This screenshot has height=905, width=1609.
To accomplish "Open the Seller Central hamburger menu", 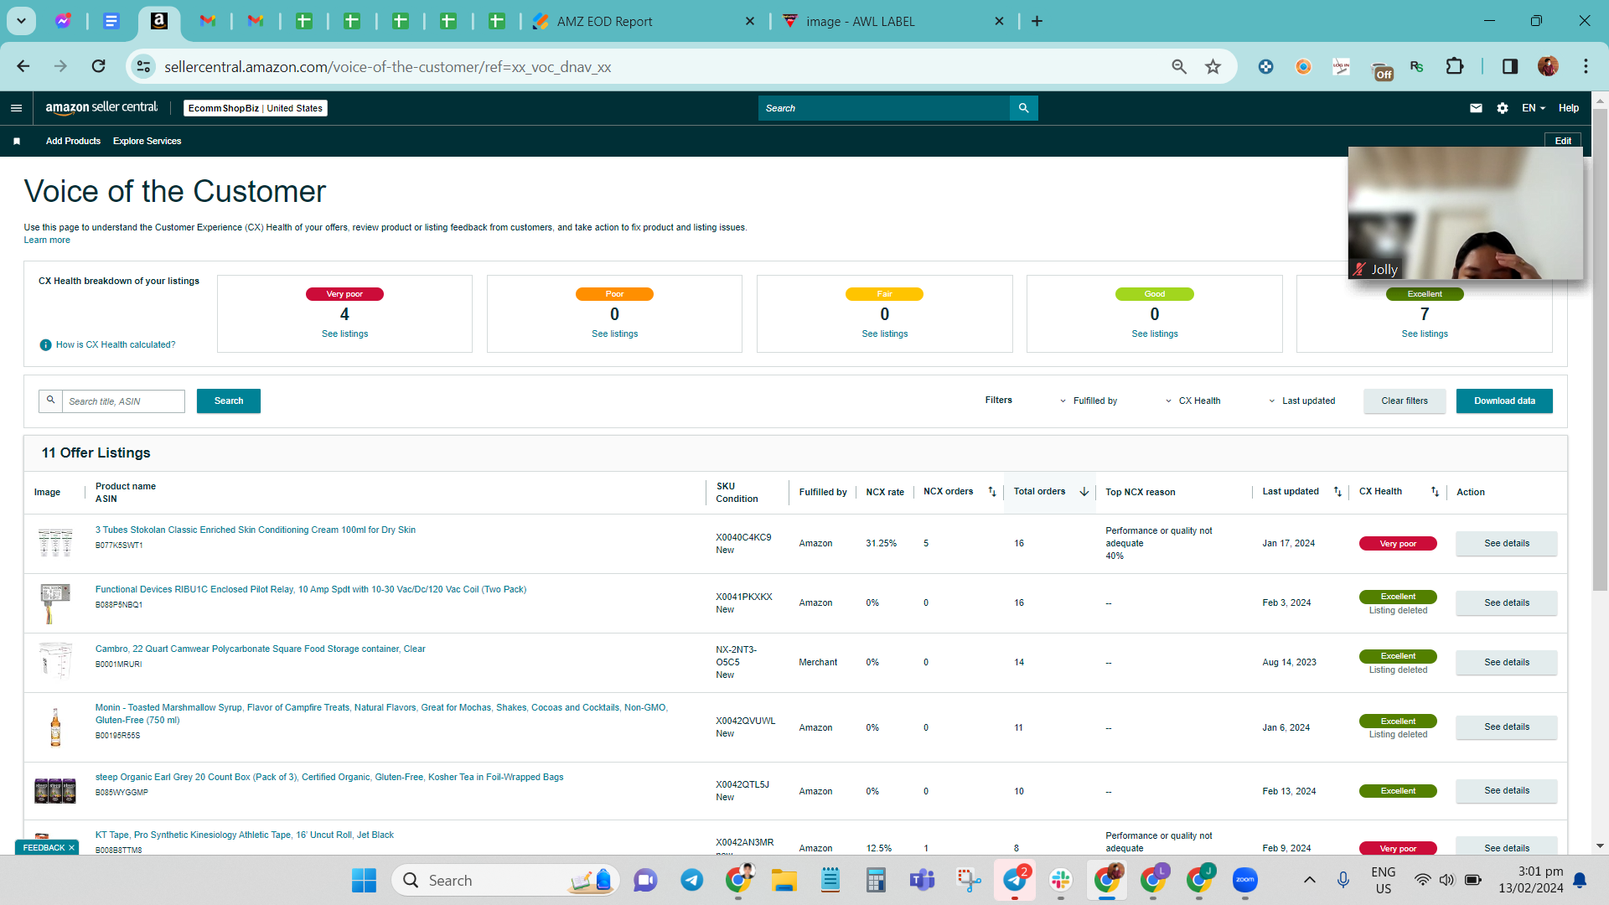I will (16, 108).
